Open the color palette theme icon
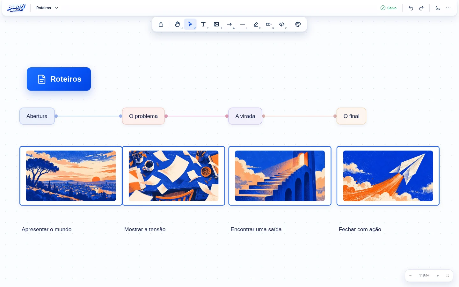Viewport: 459px width, 287px height. pyautogui.click(x=298, y=24)
